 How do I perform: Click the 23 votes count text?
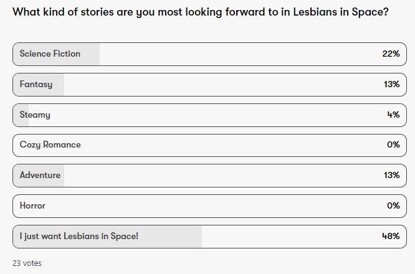(x=27, y=263)
